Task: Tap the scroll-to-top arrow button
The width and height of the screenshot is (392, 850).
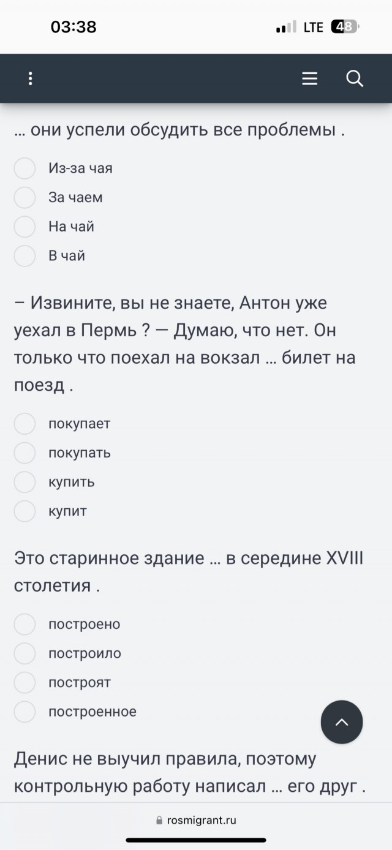Action: click(x=342, y=722)
